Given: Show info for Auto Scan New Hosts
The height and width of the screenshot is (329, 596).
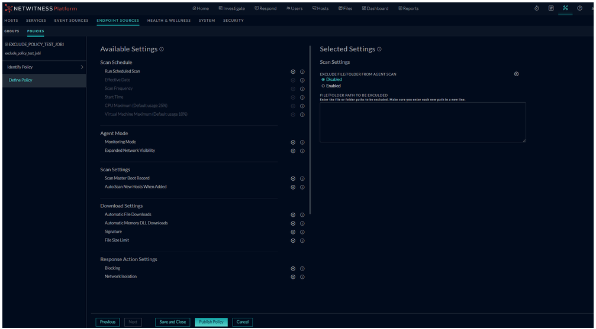Looking at the screenshot, I should pos(302,187).
